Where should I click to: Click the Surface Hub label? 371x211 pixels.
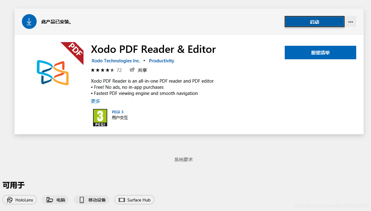point(139,200)
